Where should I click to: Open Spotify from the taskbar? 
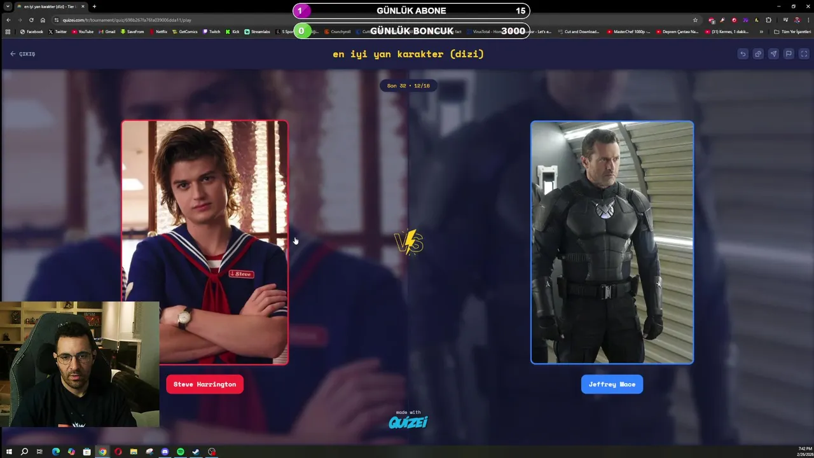tap(181, 452)
